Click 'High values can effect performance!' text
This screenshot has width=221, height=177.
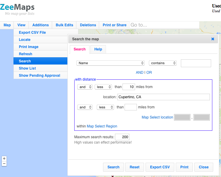(x=103, y=142)
